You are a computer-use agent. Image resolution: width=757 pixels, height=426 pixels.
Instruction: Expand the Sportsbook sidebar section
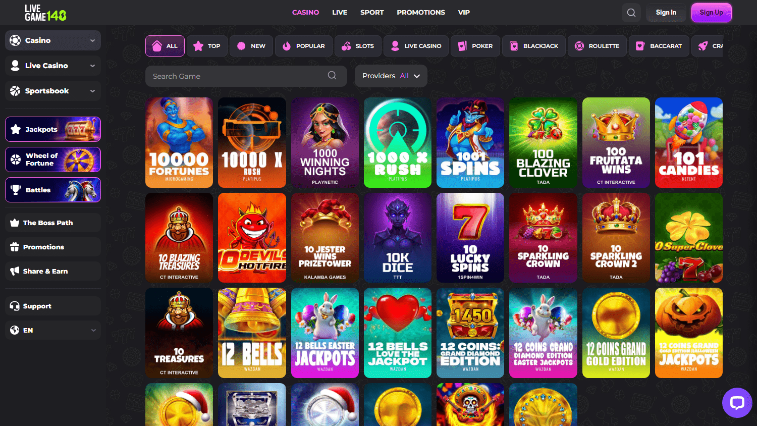tap(92, 91)
